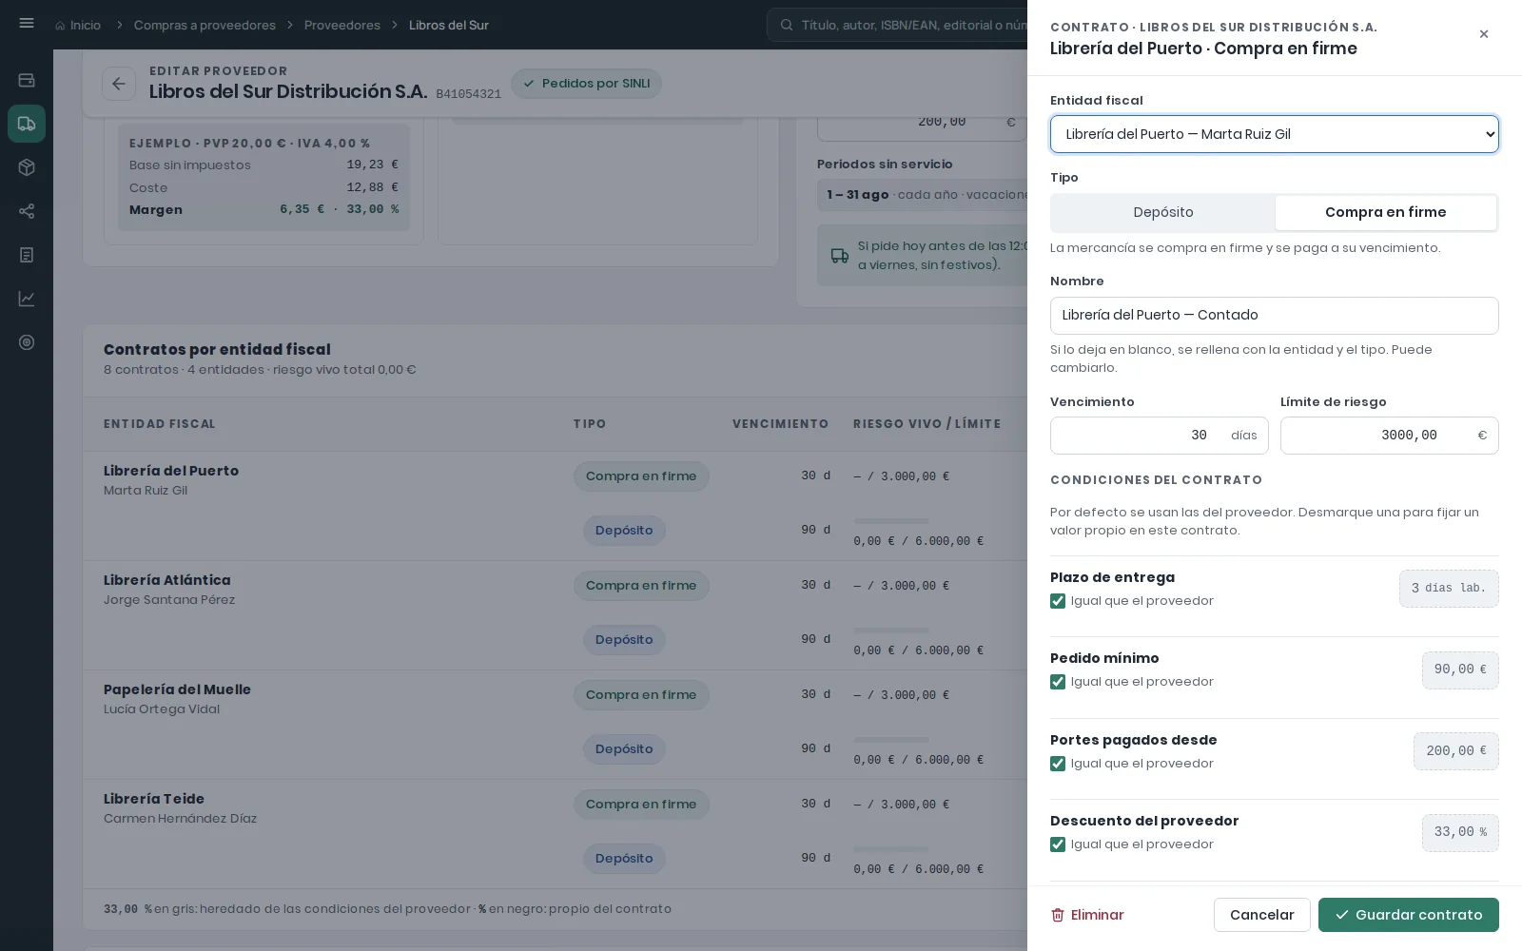Viewport: 1522px width, 951px height.
Task: Uncheck Plazo de entrega igual que el proveedor
Action: click(1058, 601)
